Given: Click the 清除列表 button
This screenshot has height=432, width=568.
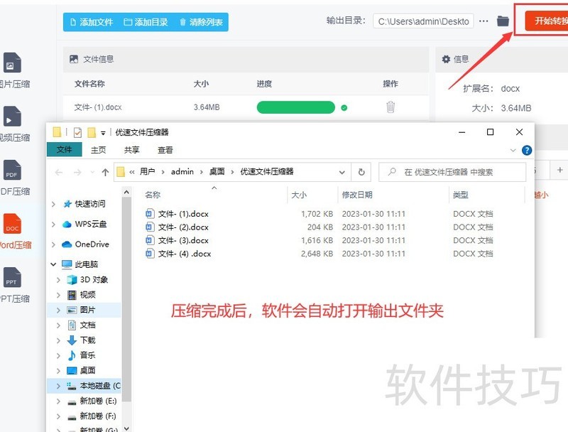Looking at the screenshot, I should 201,22.
